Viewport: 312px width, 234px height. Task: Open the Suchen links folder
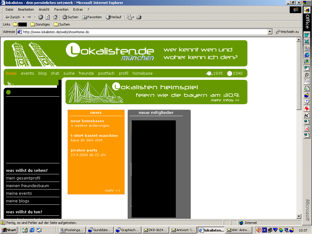click(62, 24)
